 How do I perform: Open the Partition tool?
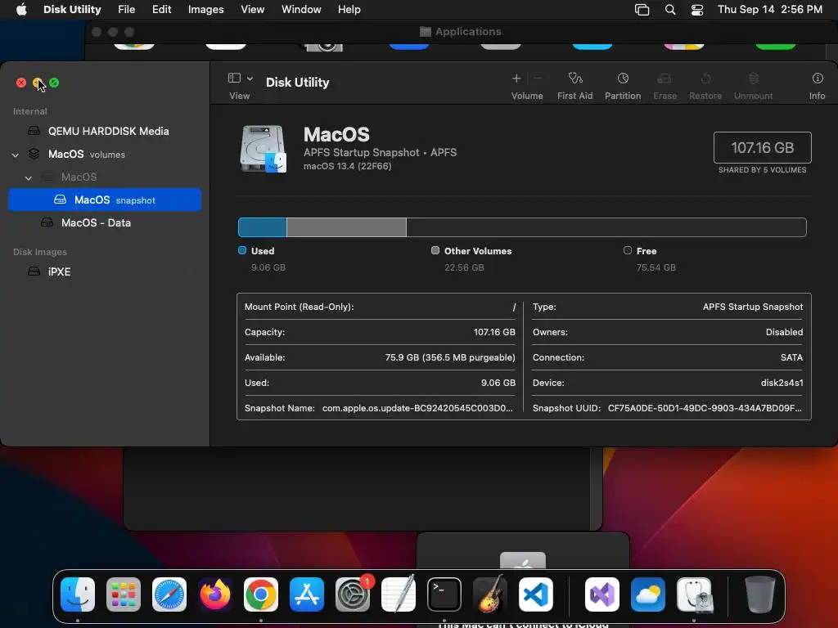point(623,78)
